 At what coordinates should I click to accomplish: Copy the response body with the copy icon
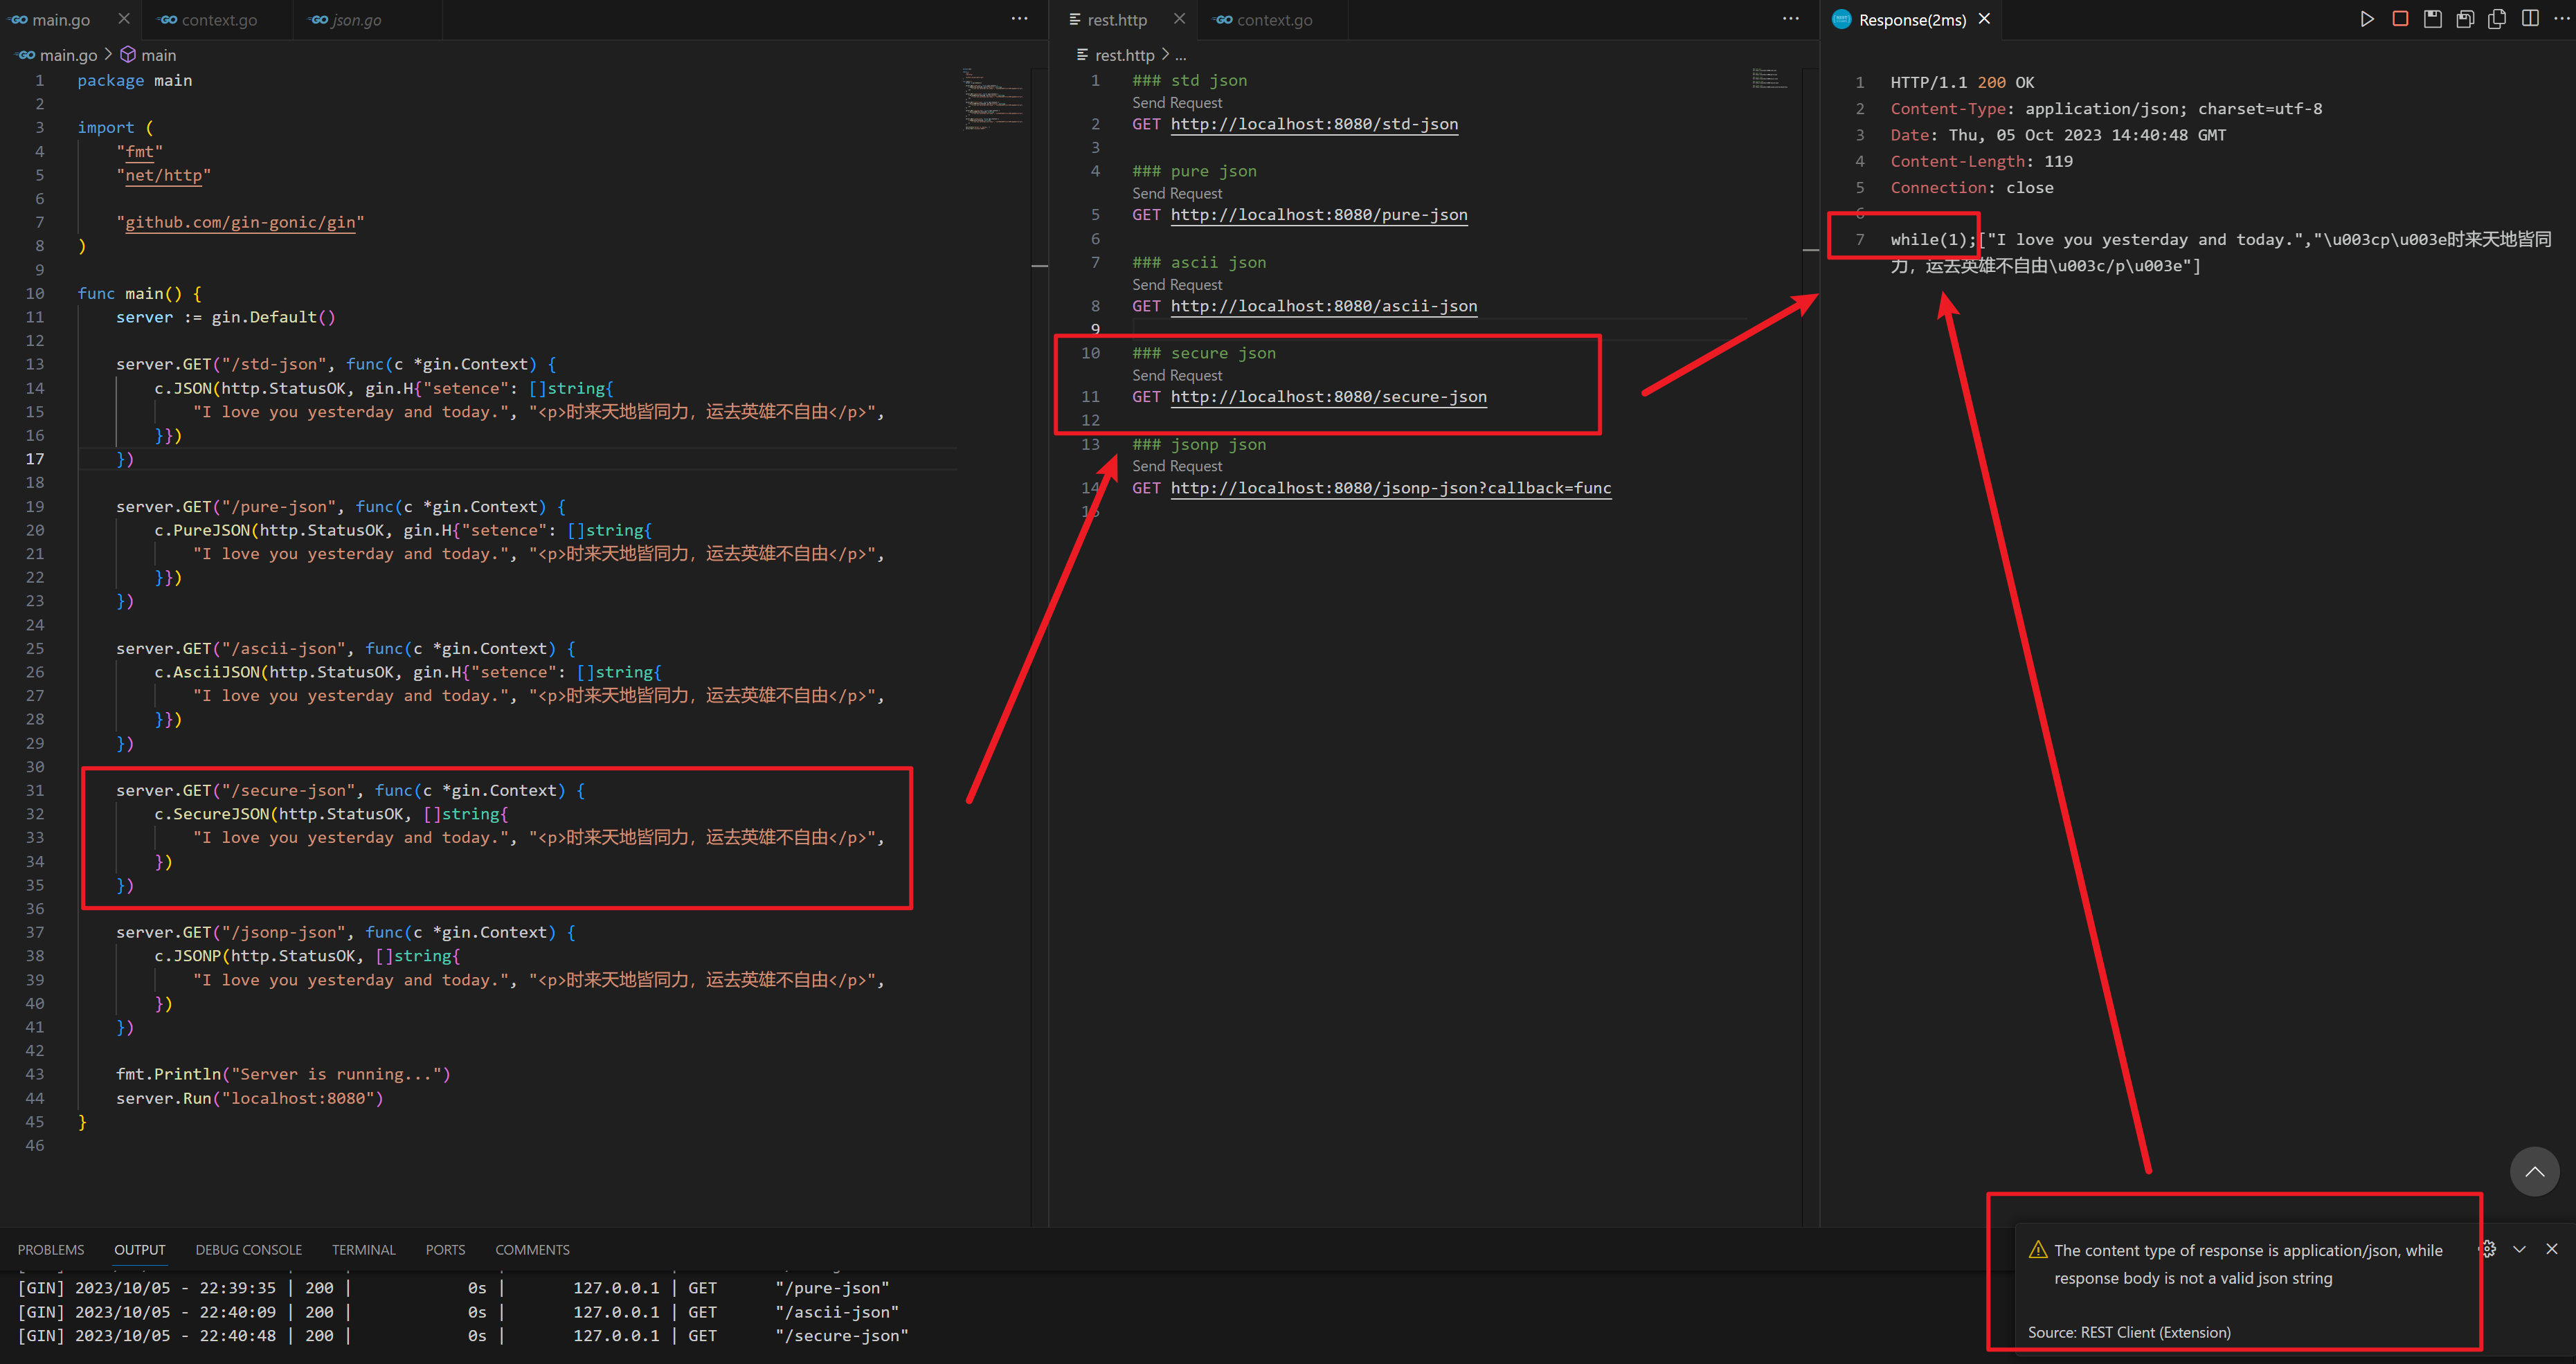coord(2497,19)
